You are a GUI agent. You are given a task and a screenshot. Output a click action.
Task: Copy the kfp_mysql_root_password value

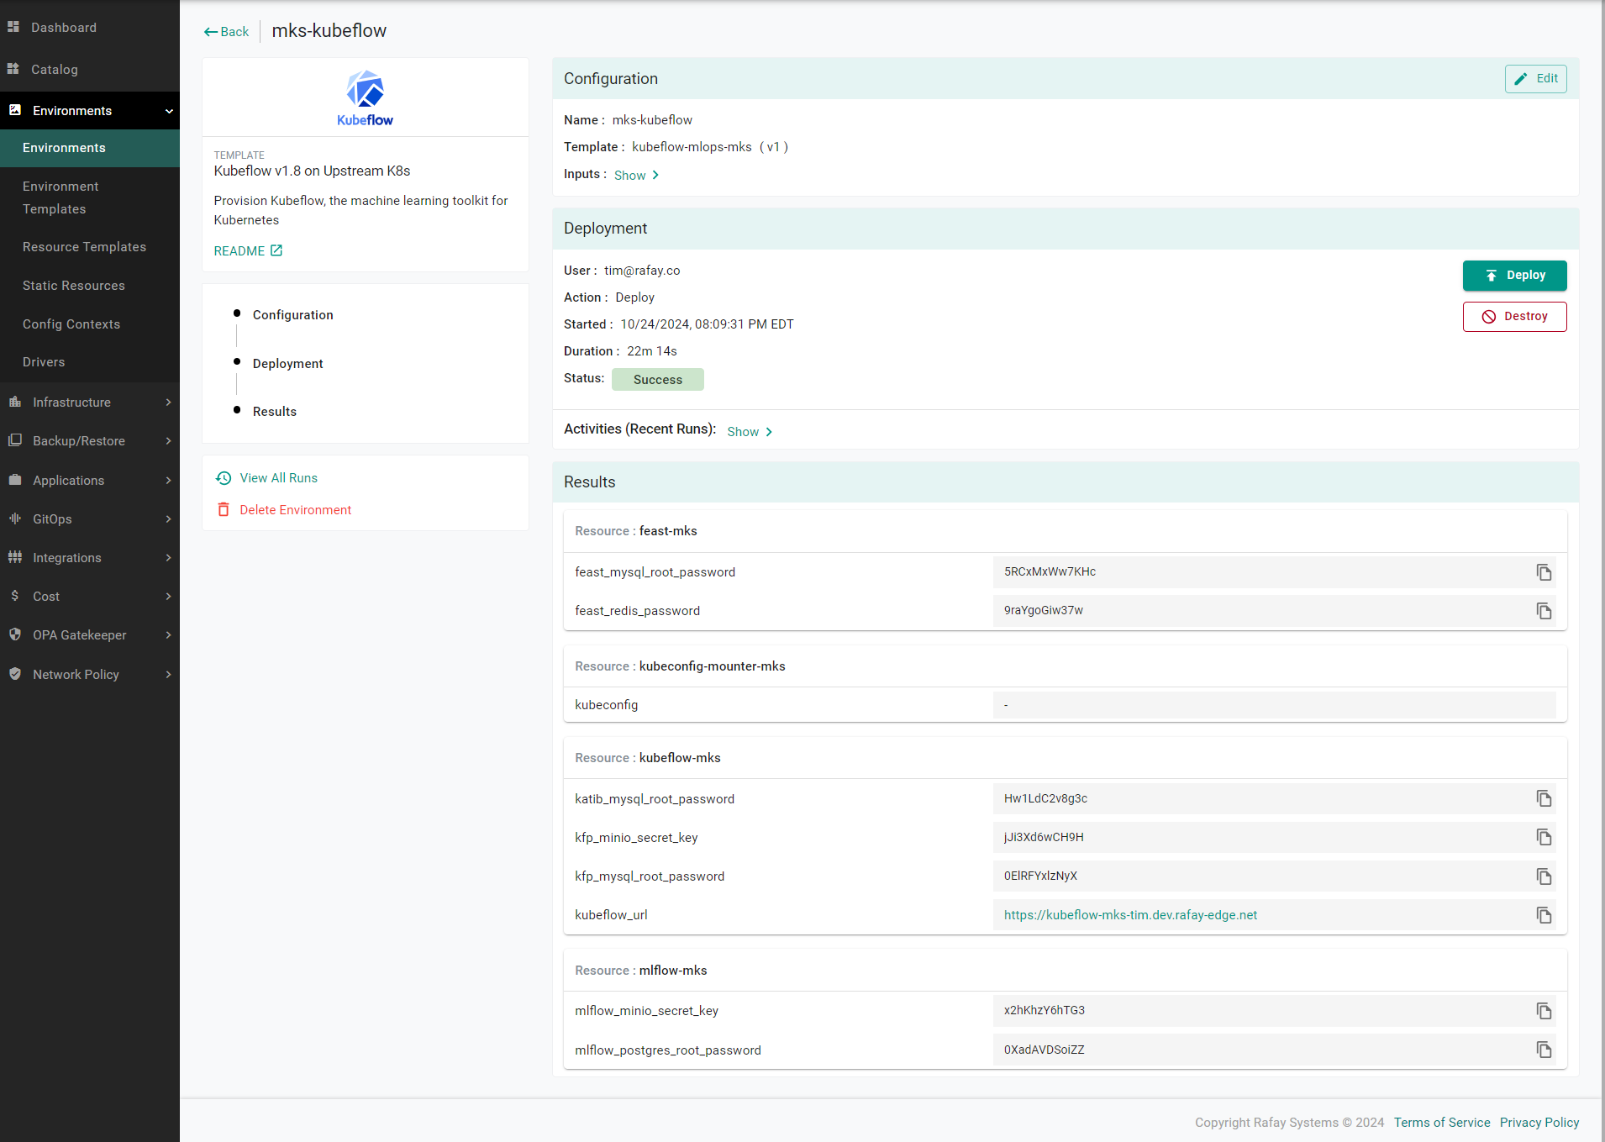tap(1544, 876)
